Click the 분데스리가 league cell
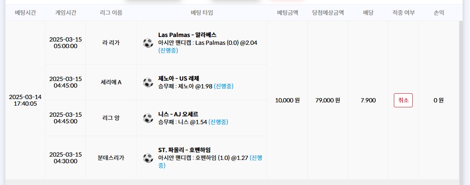The width and height of the screenshot is (470, 185). click(111, 157)
